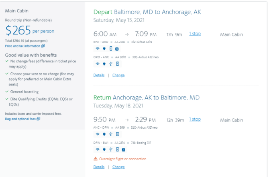The width and height of the screenshot is (269, 177).
Task: Click power outlet icon for ORD - ANC flight
Action: click(x=104, y=64)
